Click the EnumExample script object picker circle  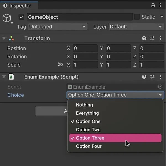160,87
